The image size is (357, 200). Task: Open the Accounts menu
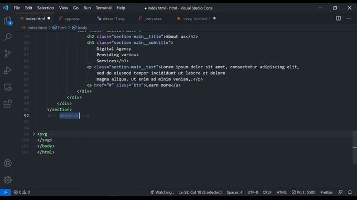8,163
